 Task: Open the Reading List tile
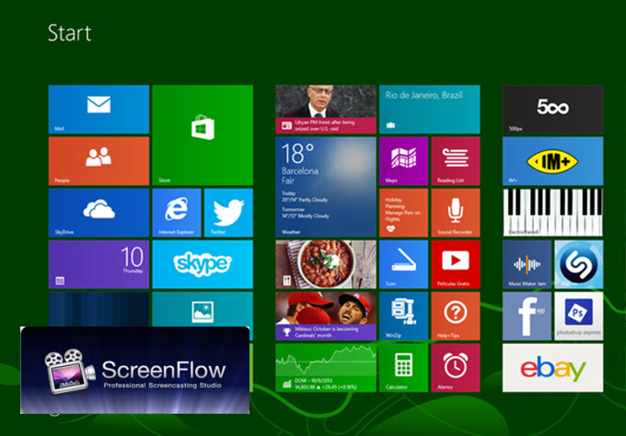456,161
